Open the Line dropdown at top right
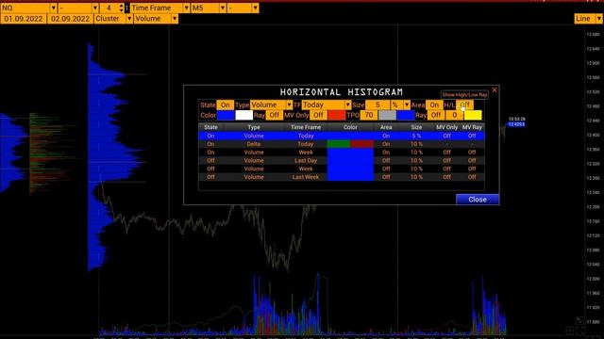The image size is (604, 339). [x=588, y=19]
